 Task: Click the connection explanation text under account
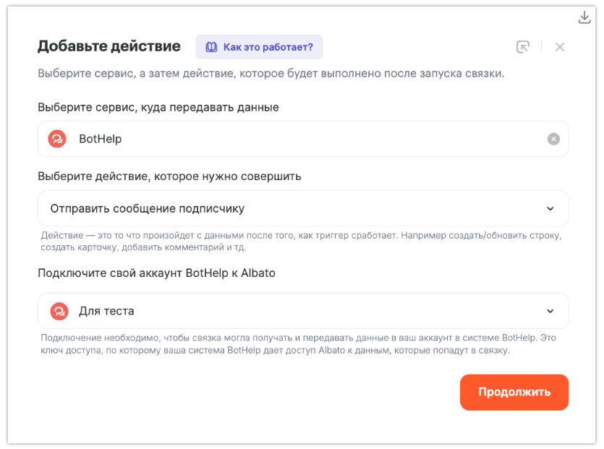(298, 344)
